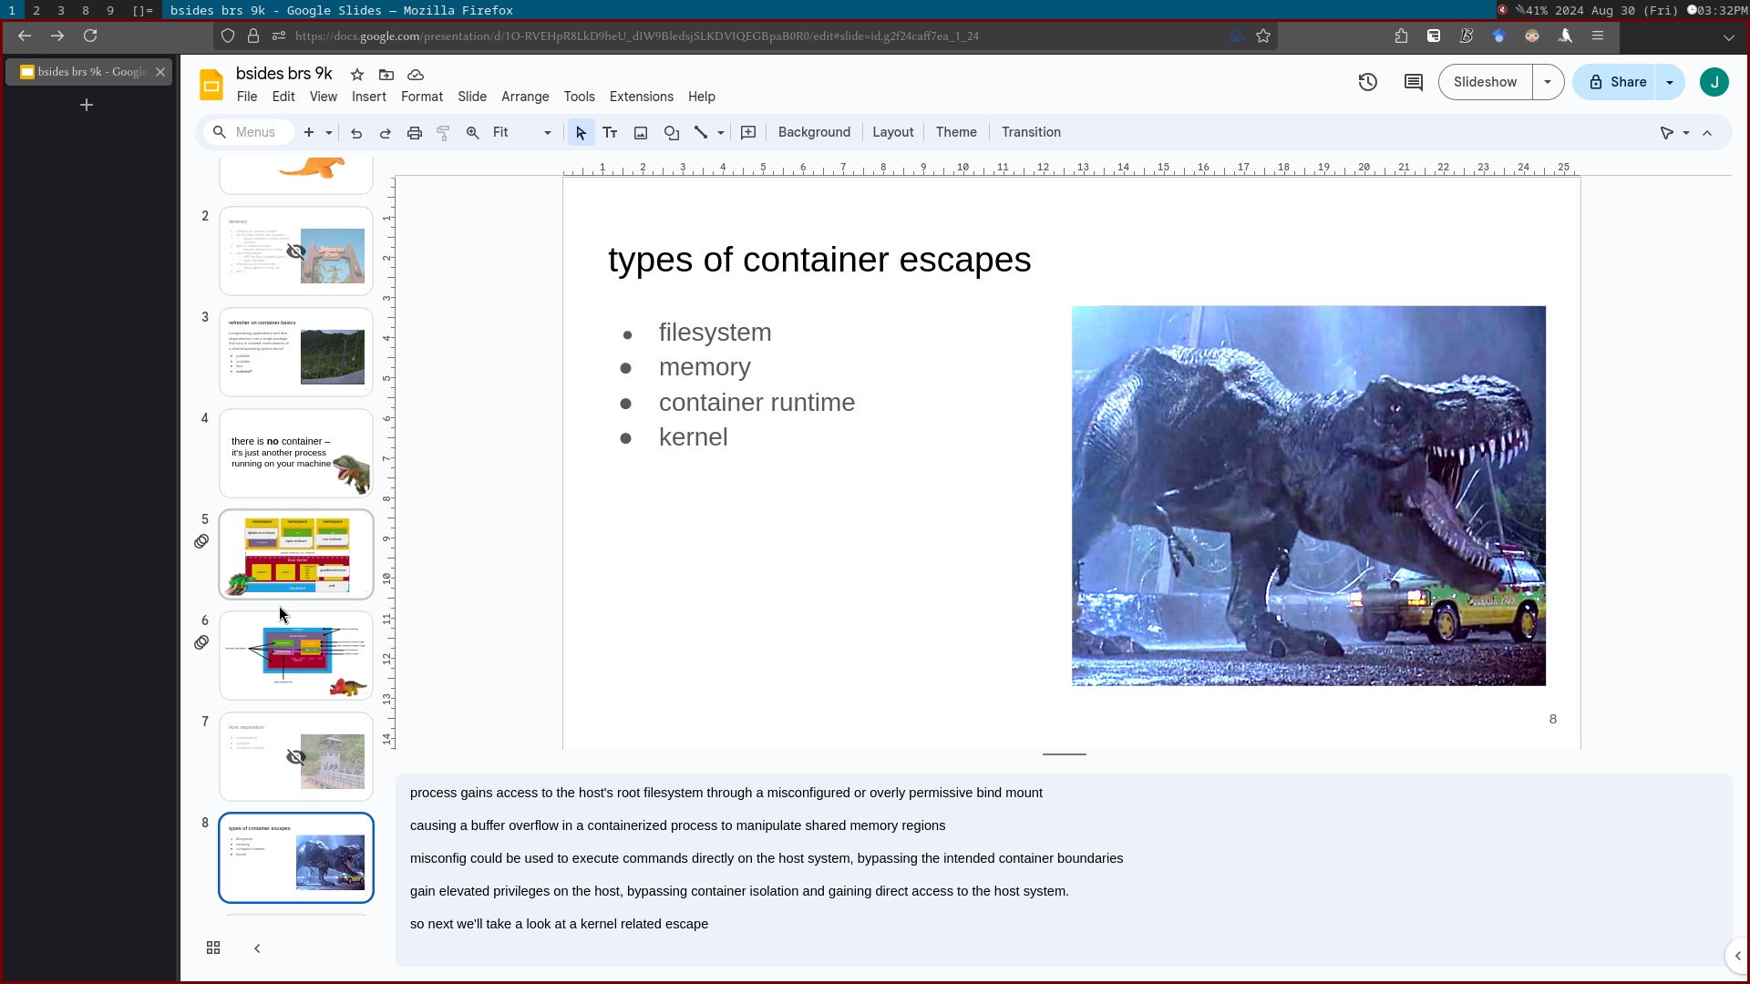Viewport: 1750px width, 984px height.
Task: Open the Fit zoom level dropdown
Action: pyautogui.click(x=521, y=133)
